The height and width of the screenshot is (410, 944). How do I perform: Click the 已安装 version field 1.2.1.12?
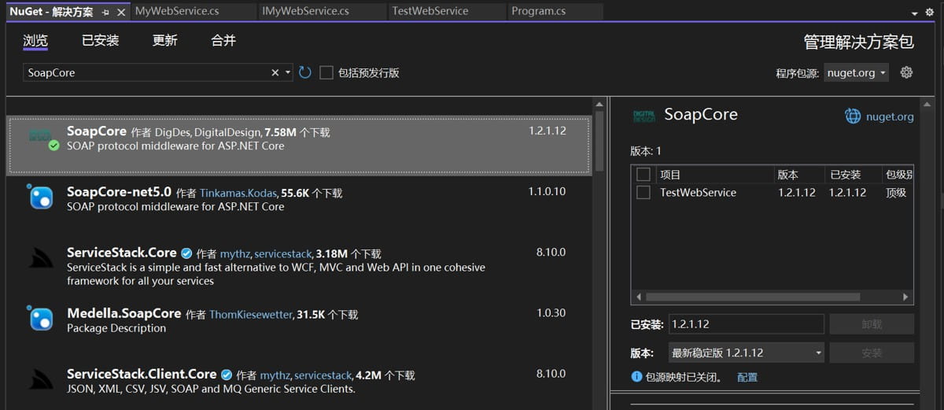[746, 324]
